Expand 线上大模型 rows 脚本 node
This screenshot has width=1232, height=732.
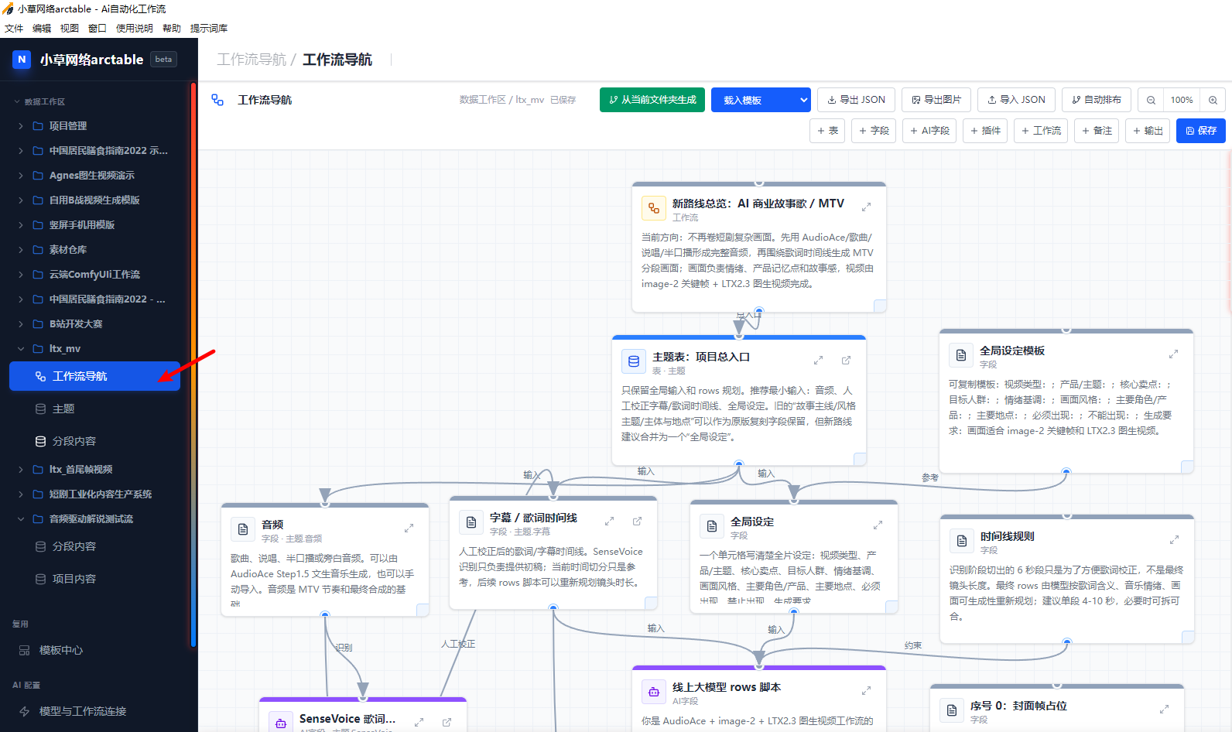pyautogui.click(x=866, y=690)
